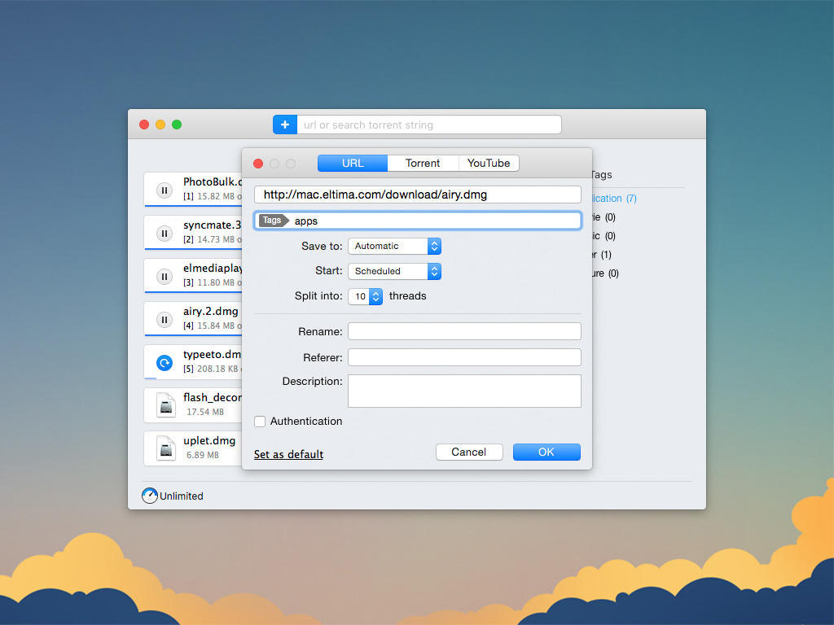
Task: Click the Cancel button
Action: coord(469,452)
